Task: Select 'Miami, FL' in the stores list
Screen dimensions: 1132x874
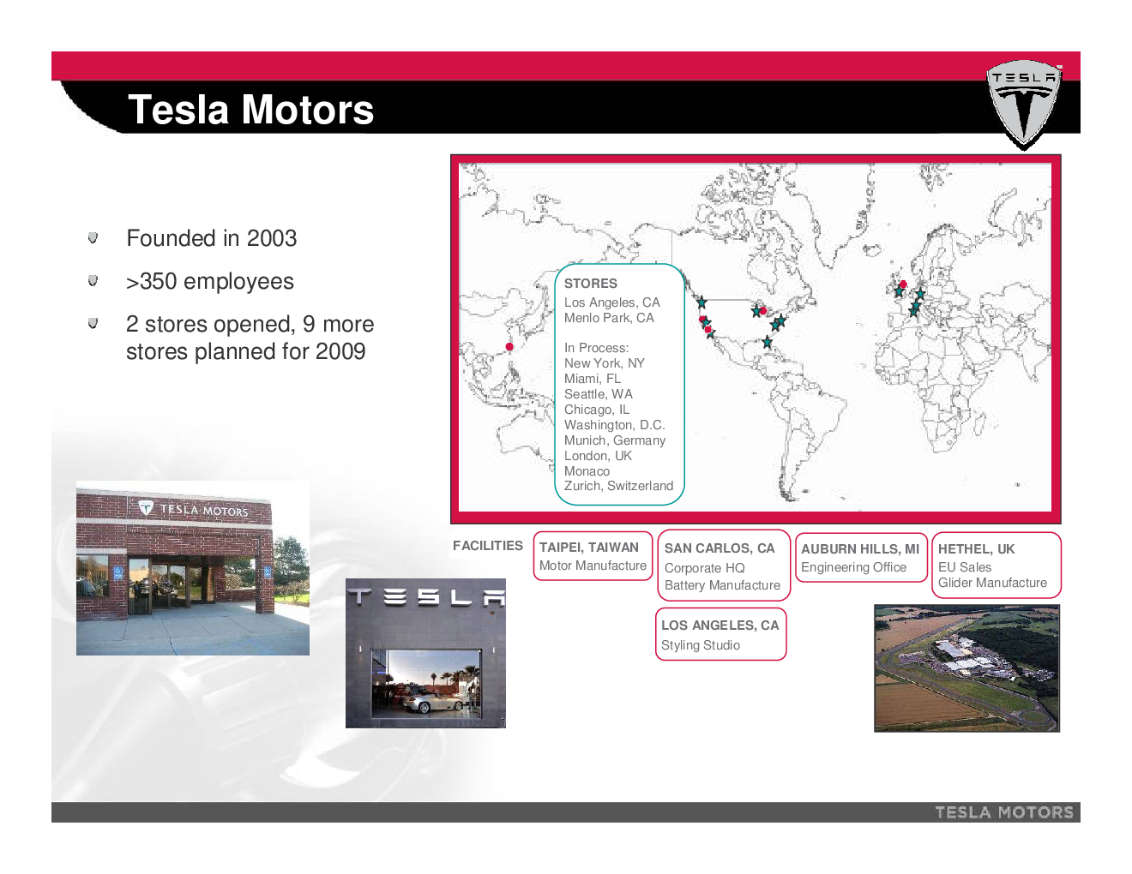Action: [593, 379]
